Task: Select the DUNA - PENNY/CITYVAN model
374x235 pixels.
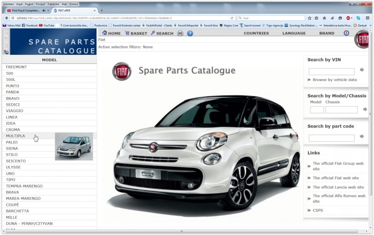Action: pyautogui.click(x=49, y=224)
